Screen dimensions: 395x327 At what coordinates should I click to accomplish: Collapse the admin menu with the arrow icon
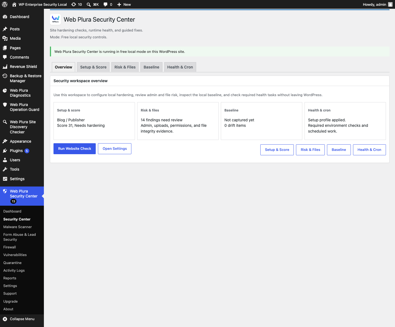pos(5,319)
